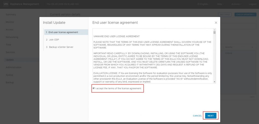Click the Appliance Management title
The image size is (259, 124).
(25, 4)
